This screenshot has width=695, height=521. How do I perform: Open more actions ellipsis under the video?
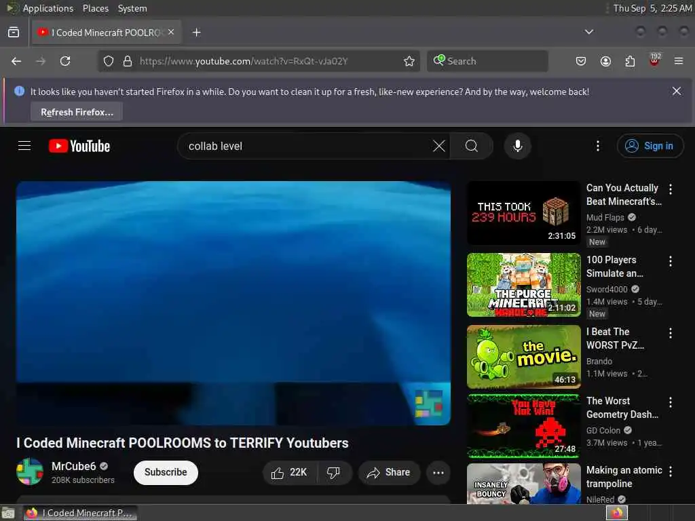[438, 472]
